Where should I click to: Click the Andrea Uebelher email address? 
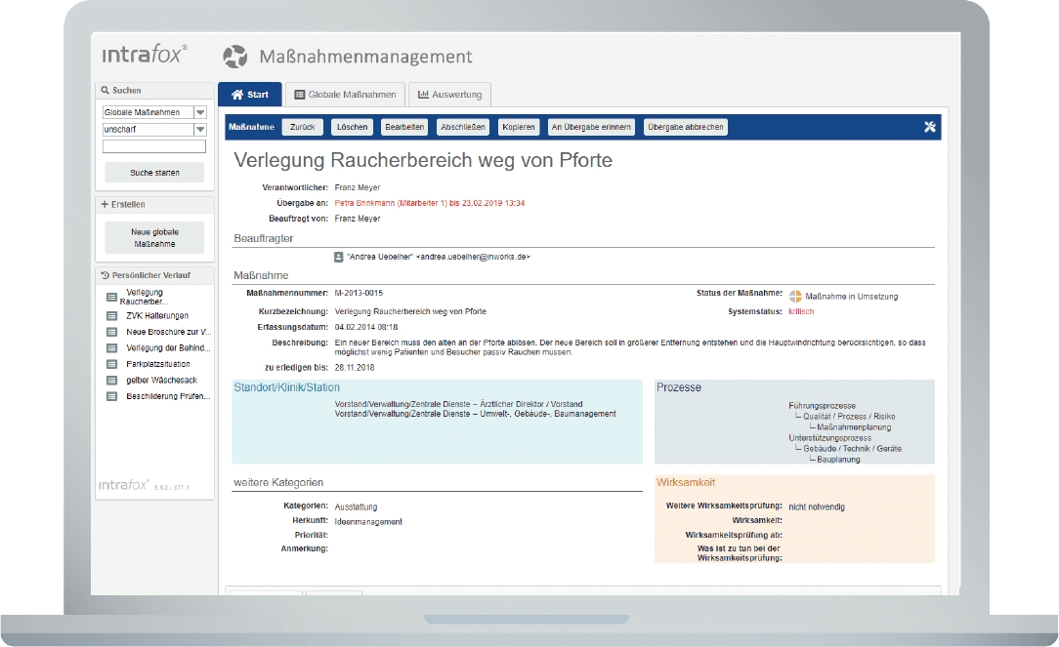[x=474, y=257]
